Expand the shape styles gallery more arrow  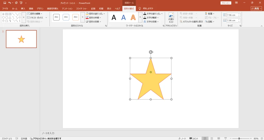[82, 17]
